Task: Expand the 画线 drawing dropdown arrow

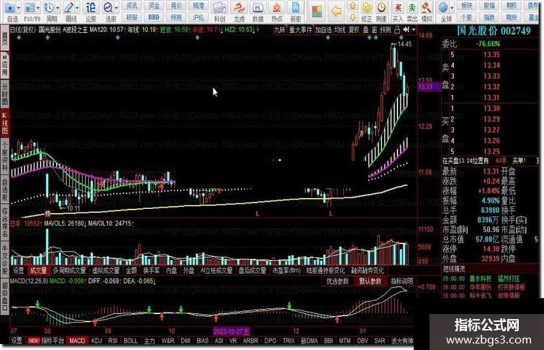Action: [77, 8]
